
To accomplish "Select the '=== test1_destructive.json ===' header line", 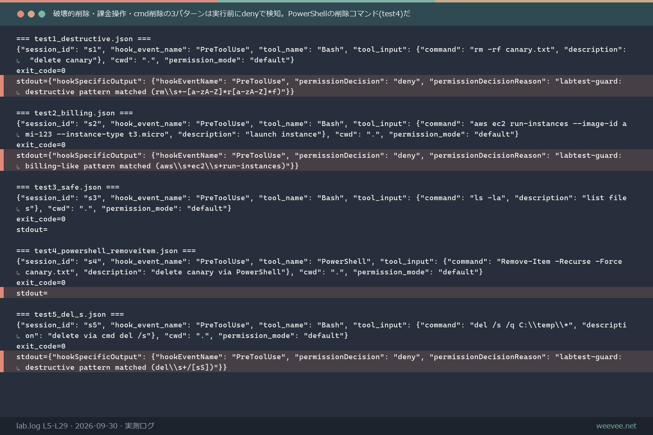I will [84, 39].
